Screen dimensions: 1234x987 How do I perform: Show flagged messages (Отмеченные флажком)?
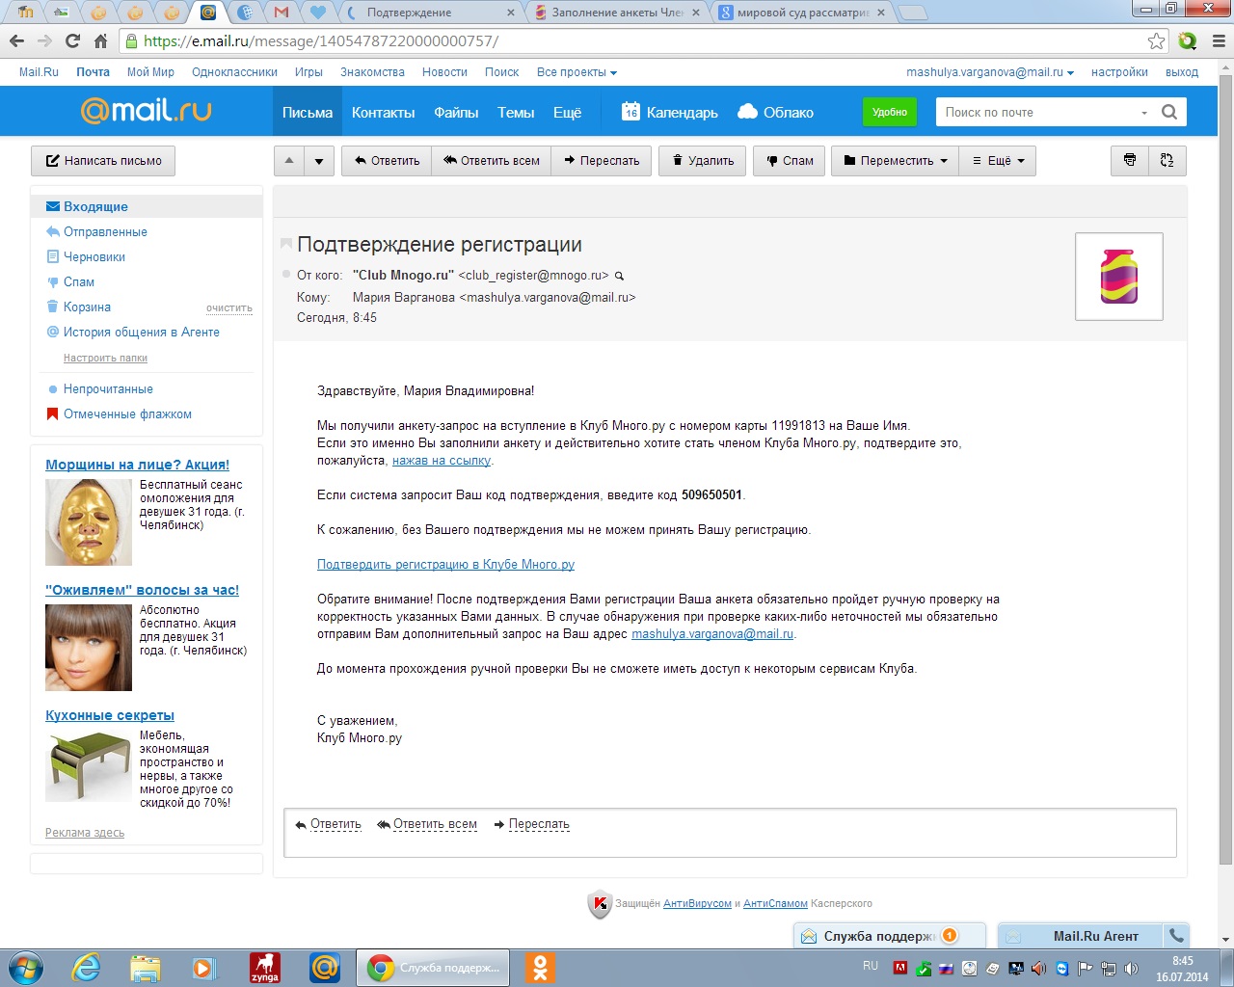127,414
